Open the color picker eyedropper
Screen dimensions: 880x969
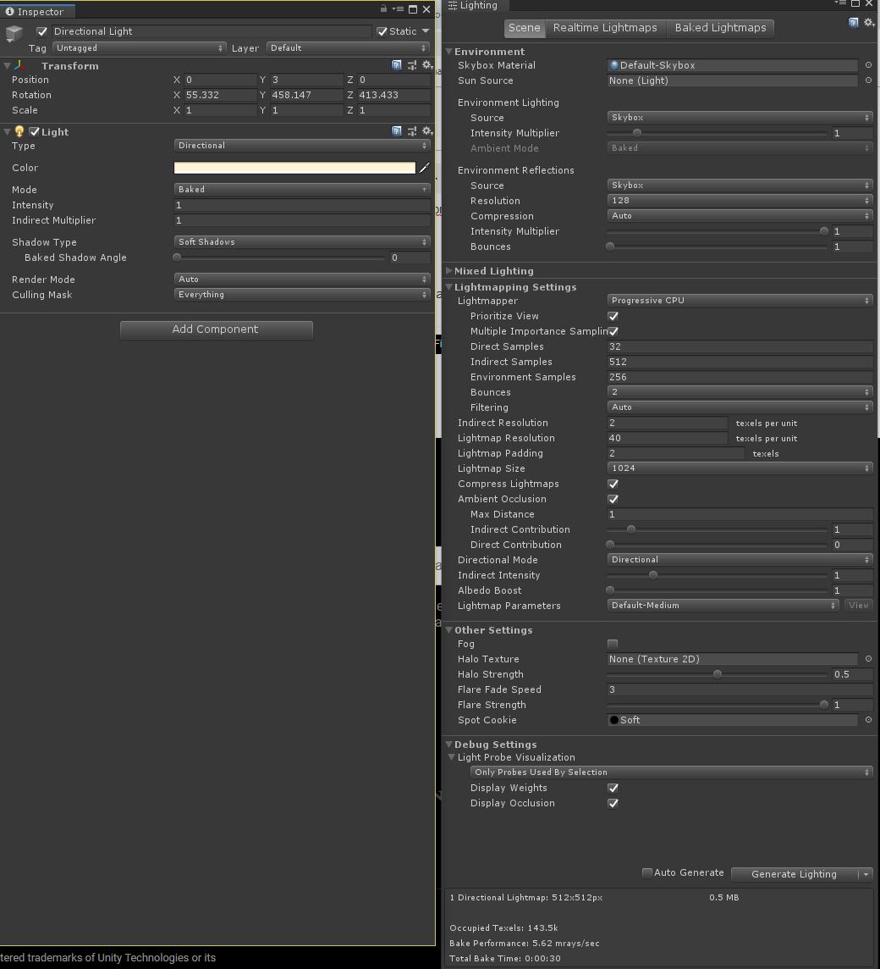click(x=425, y=168)
